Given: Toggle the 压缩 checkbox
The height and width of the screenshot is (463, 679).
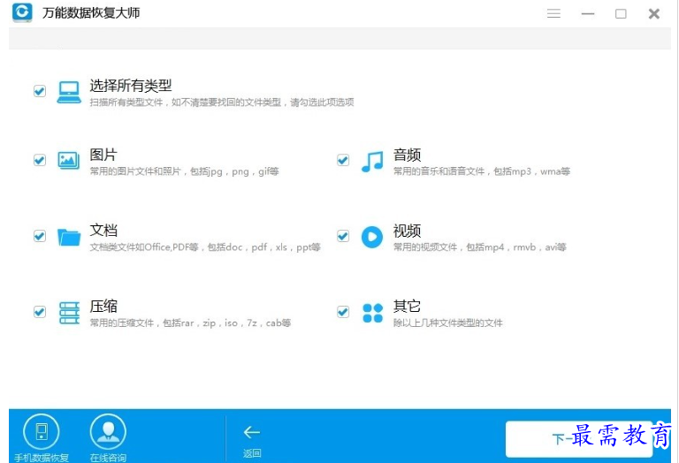Looking at the screenshot, I should [x=40, y=312].
